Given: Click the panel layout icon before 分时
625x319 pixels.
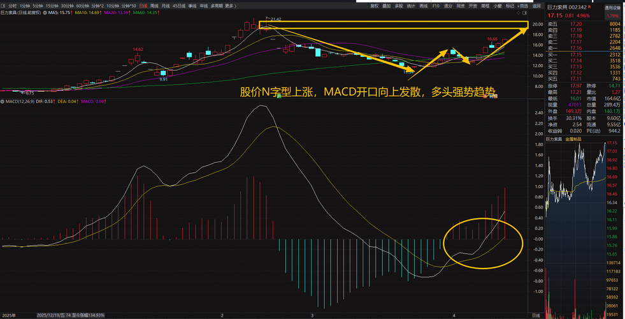Looking at the screenshot, I should tap(3, 6).
